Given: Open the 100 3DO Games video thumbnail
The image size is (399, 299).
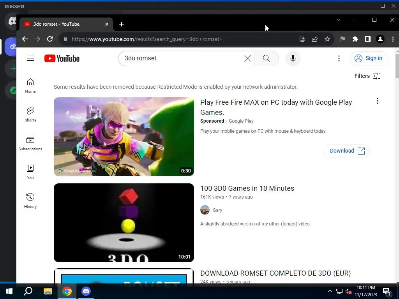Looking at the screenshot, I should (x=124, y=222).
